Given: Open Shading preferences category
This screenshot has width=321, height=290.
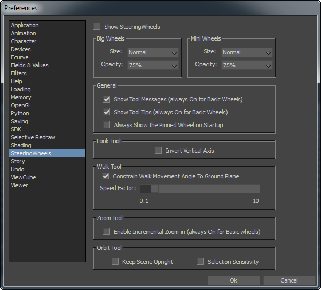Looking at the screenshot, I should point(47,145).
